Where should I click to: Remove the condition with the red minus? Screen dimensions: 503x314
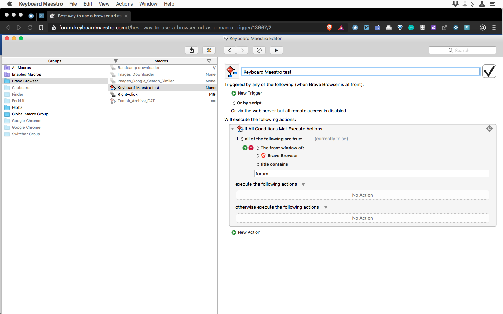(x=251, y=148)
